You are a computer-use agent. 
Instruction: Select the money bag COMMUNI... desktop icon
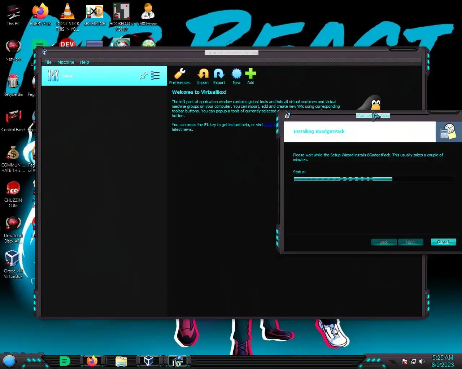click(13, 159)
